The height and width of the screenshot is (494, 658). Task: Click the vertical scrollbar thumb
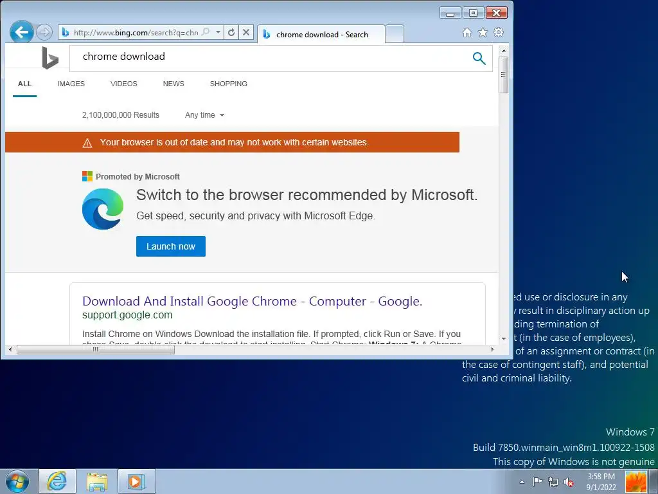click(504, 75)
